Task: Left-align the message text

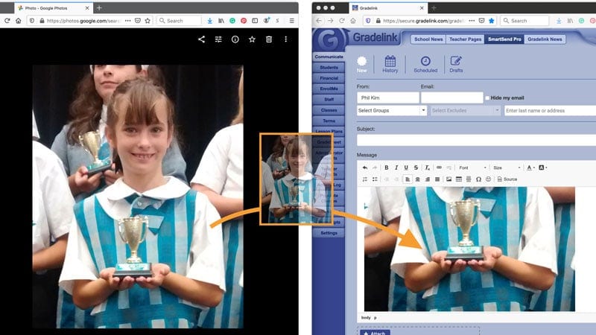Action: (x=408, y=179)
